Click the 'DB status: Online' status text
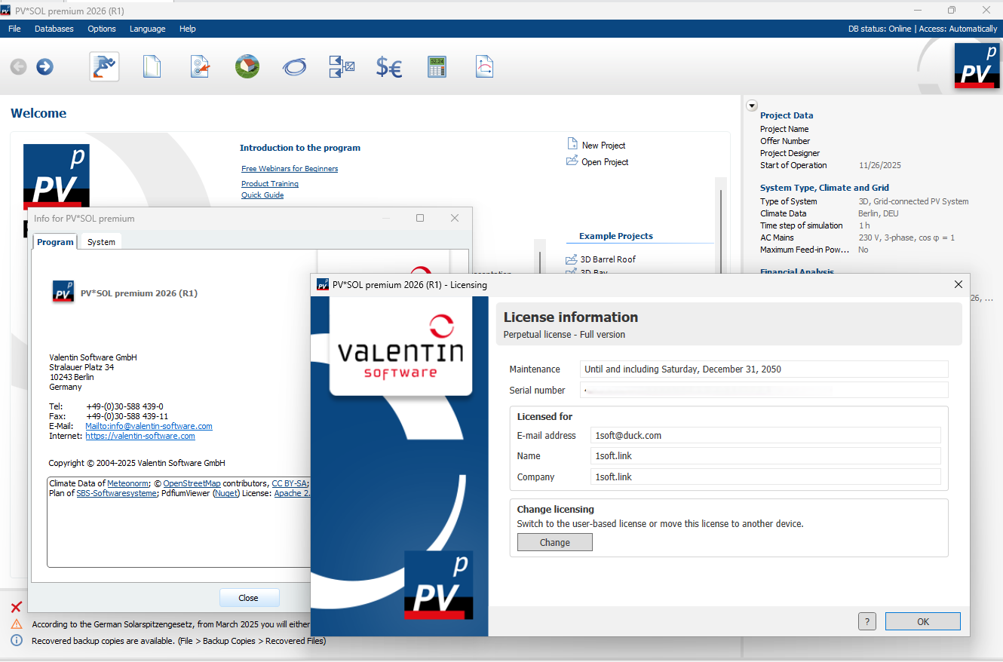 point(880,29)
